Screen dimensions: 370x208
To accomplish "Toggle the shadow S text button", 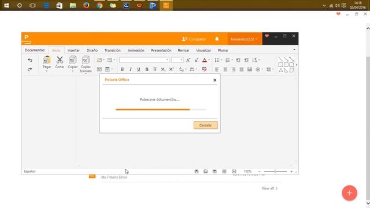I will pyautogui.click(x=147, y=69).
